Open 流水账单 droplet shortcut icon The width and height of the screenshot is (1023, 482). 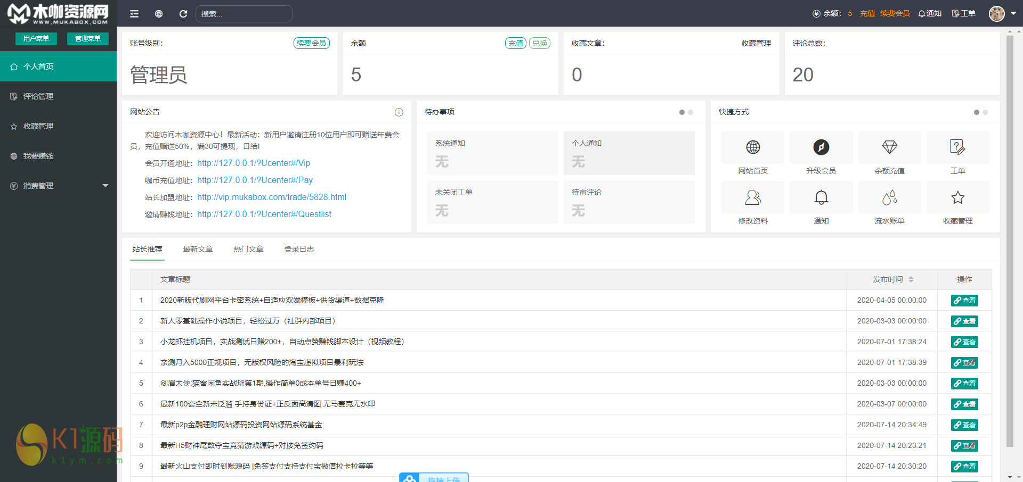point(889,198)
